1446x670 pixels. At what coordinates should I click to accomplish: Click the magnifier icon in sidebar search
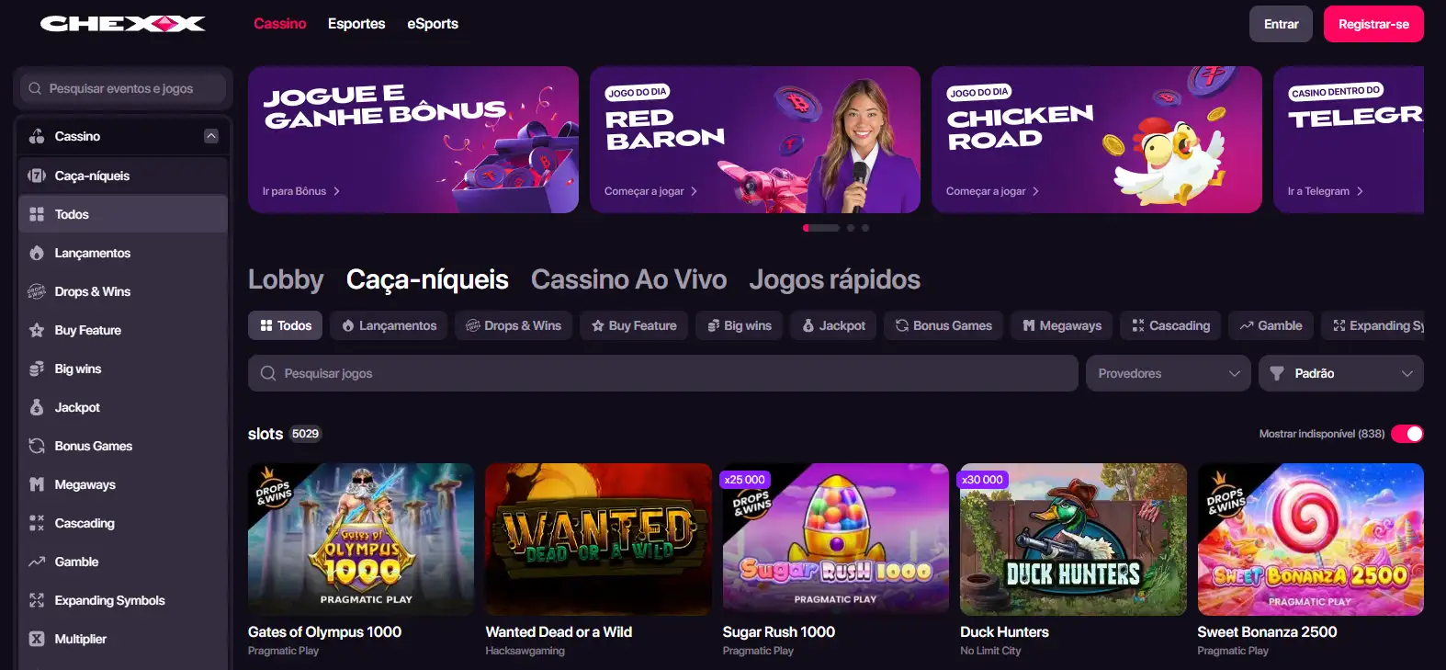[35, 88]
